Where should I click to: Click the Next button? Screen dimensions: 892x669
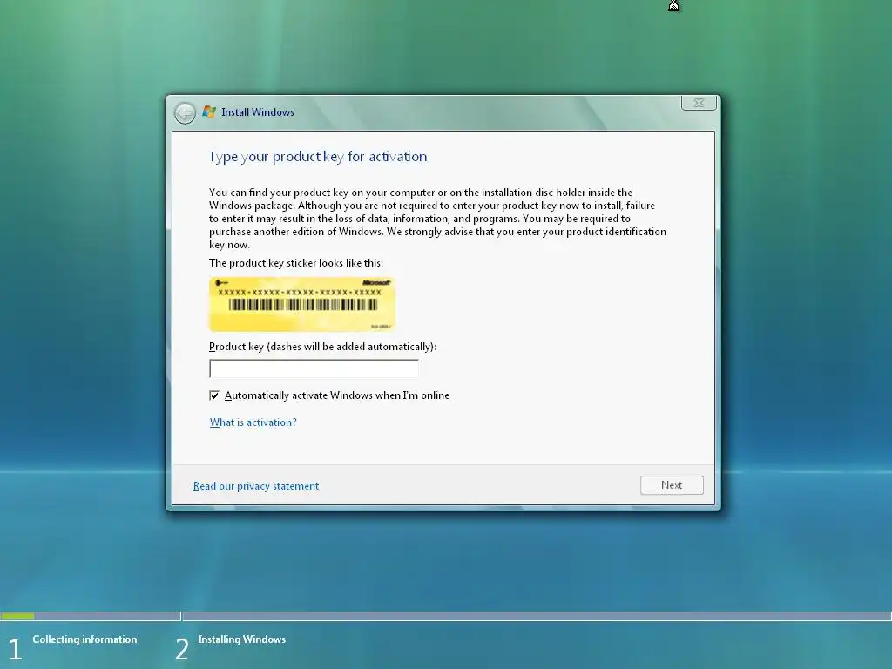tap(672, 485)
